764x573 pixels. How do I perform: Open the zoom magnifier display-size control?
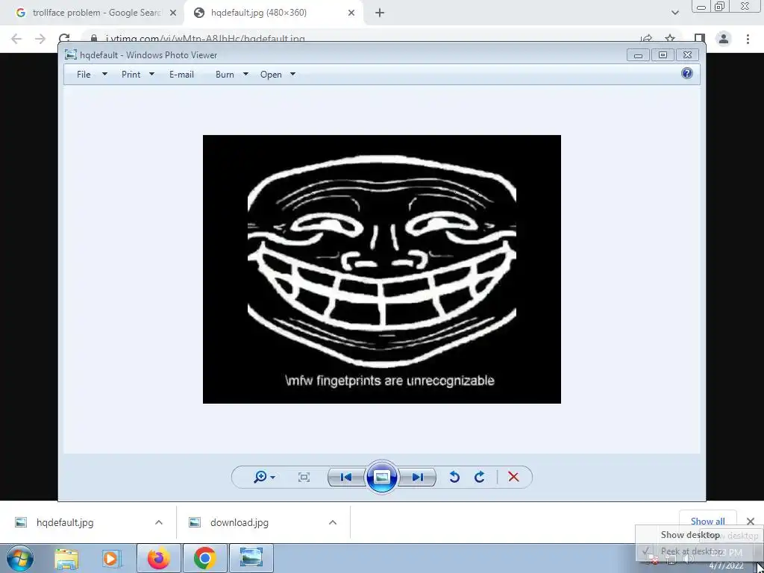pos(264,477)
